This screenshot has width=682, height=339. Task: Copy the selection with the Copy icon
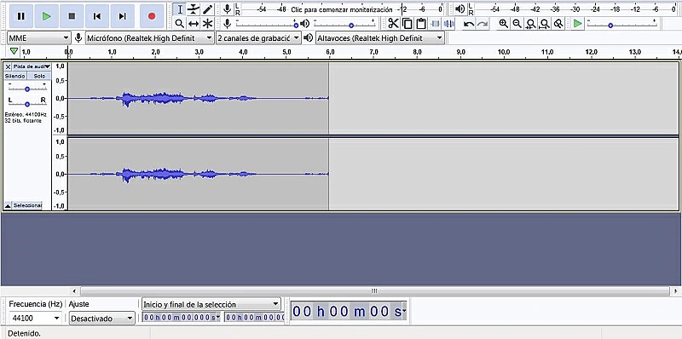pos(407,24)
